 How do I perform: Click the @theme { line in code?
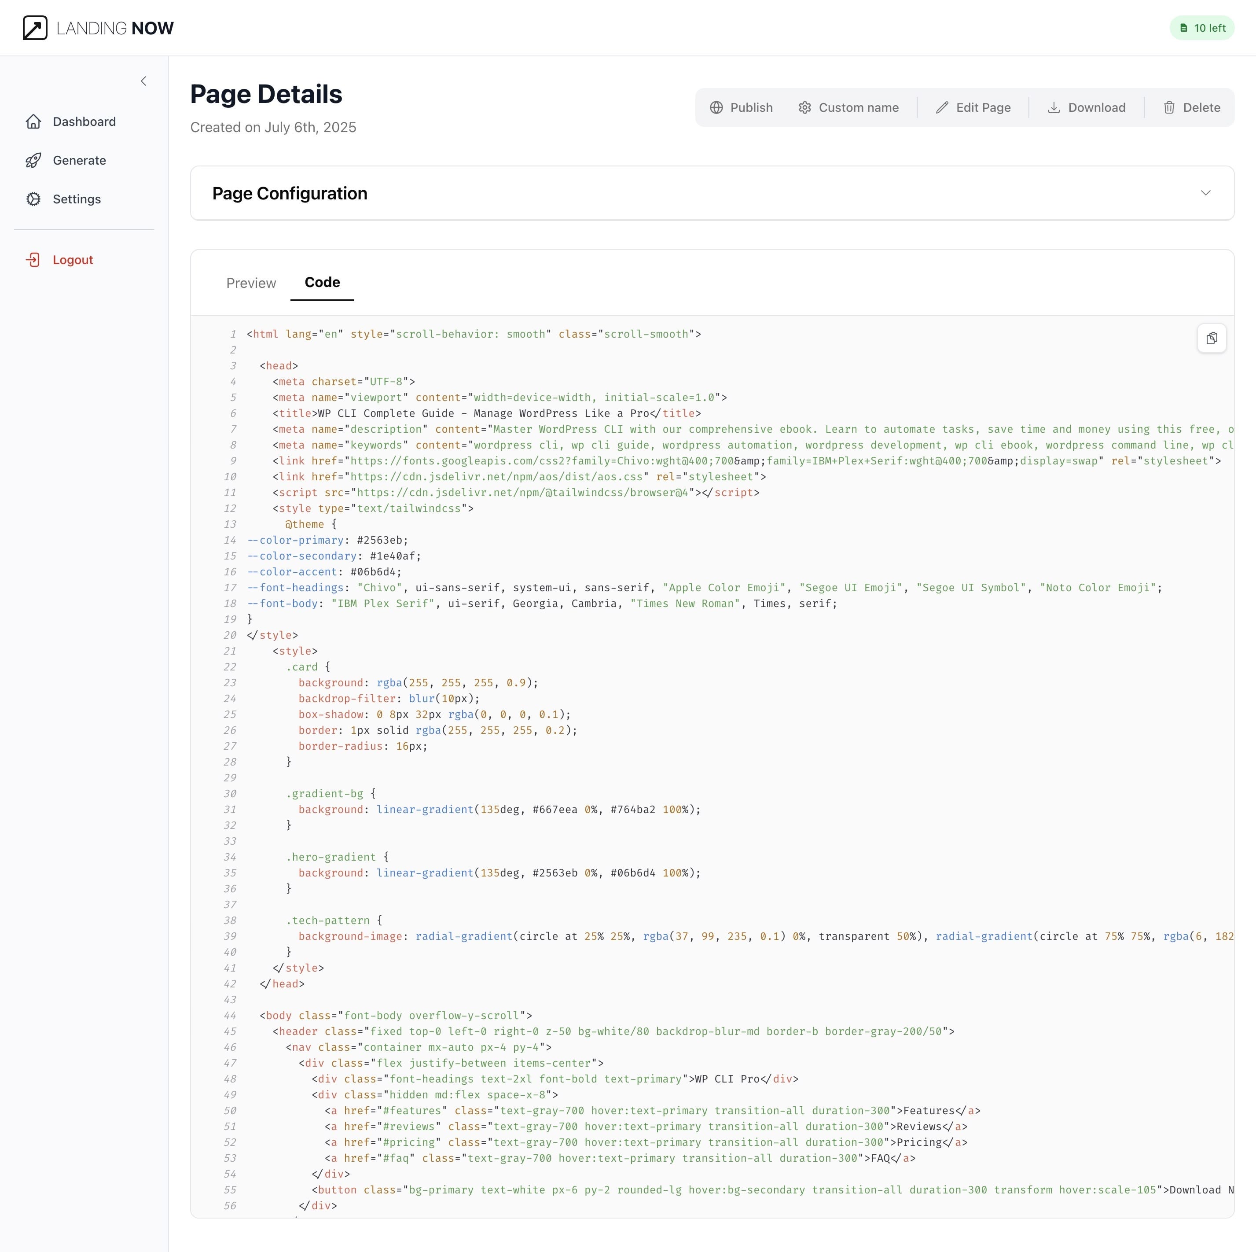tap(312, 524)
